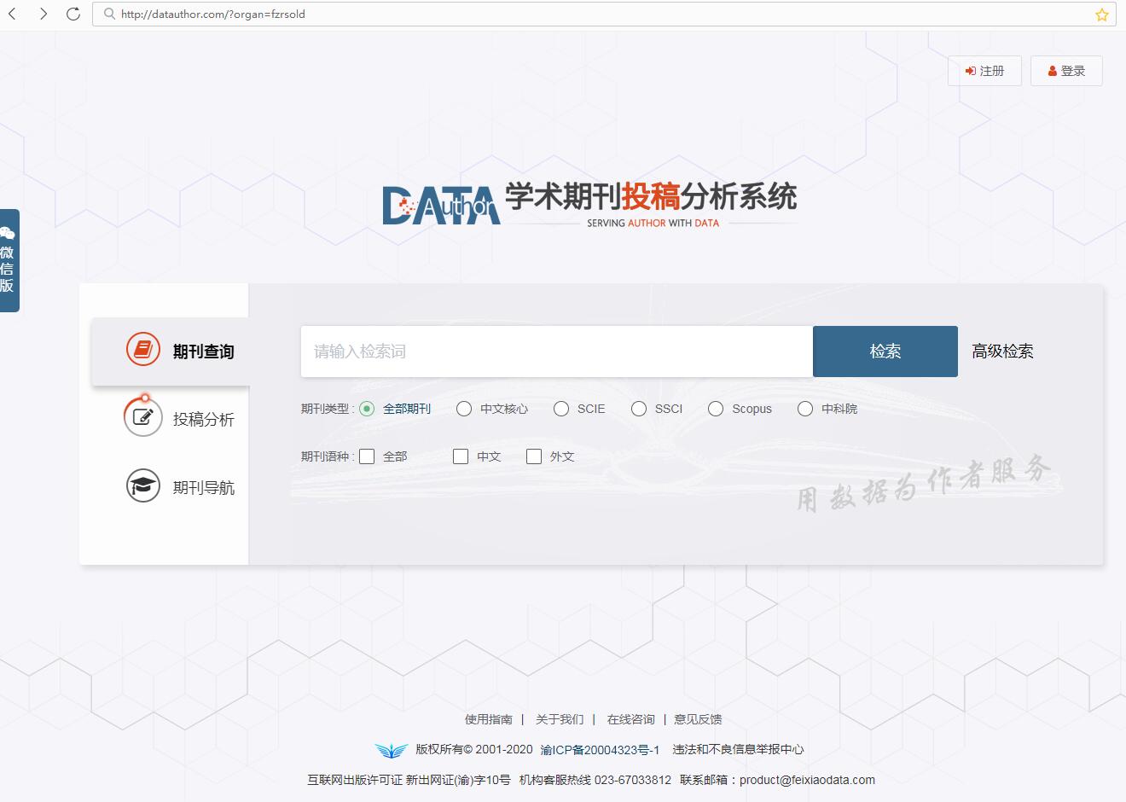1126x802 pixels.
Task: Click the DATA Author logo
Action: click(x=440, y=206)
